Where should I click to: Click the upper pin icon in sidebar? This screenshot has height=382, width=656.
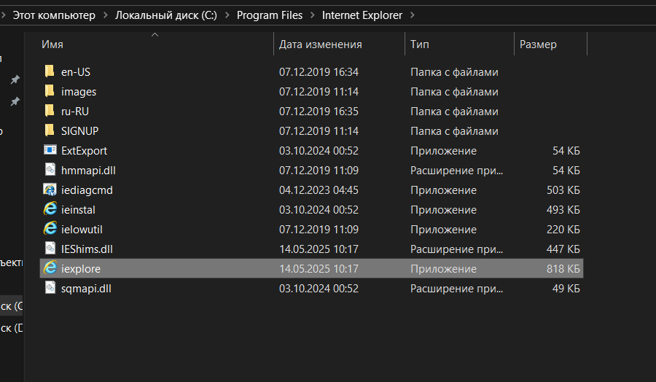tap(15, 79)
